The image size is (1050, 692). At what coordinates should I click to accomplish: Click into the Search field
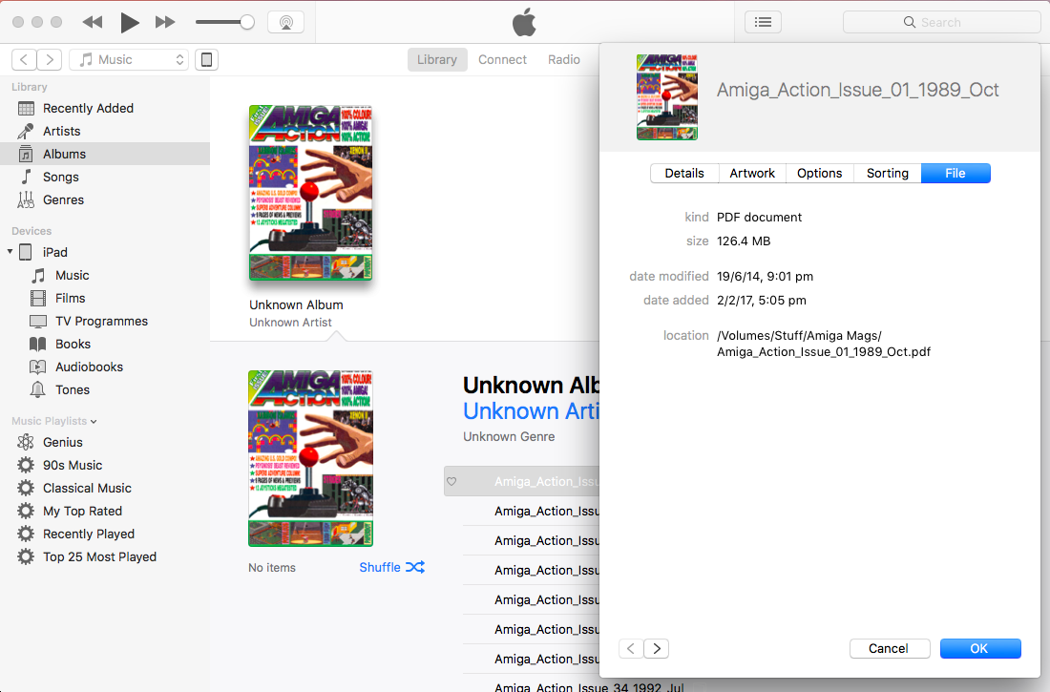pyautogui.click(x=941, y=22)
